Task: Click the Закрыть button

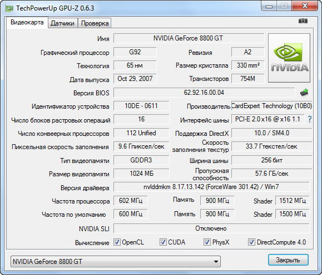Action: point(288,260)
